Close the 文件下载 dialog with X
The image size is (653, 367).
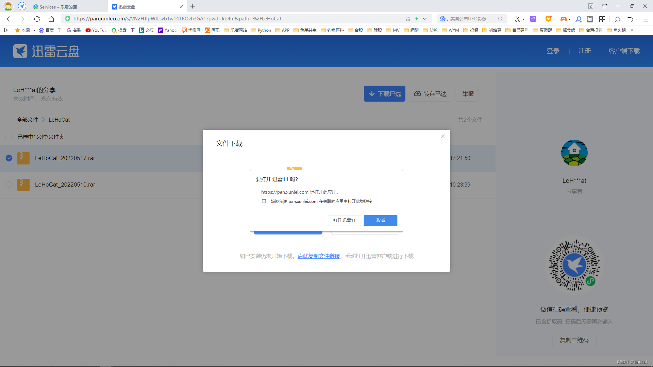click(442, 136)
